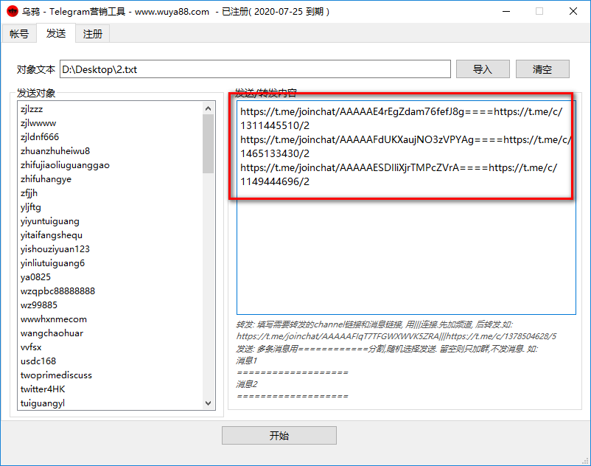Click the recipient list scrollbar thumb
Viewport: 591px width, 466px height.
click(x=208, y=144)
